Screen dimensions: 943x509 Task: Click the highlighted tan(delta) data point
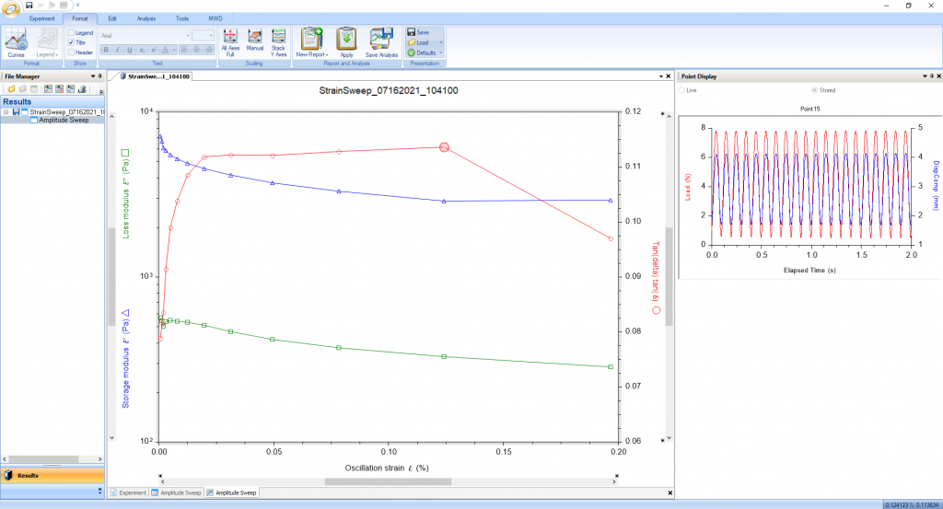(444, 147)
